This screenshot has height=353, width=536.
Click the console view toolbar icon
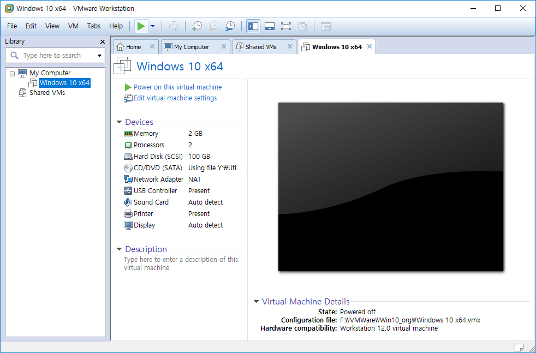326,26
